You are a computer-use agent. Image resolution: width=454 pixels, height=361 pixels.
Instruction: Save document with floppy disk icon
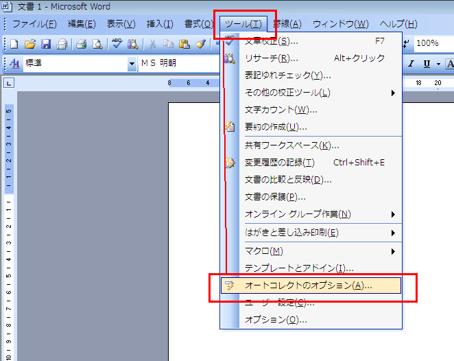[x=46, y=44]
